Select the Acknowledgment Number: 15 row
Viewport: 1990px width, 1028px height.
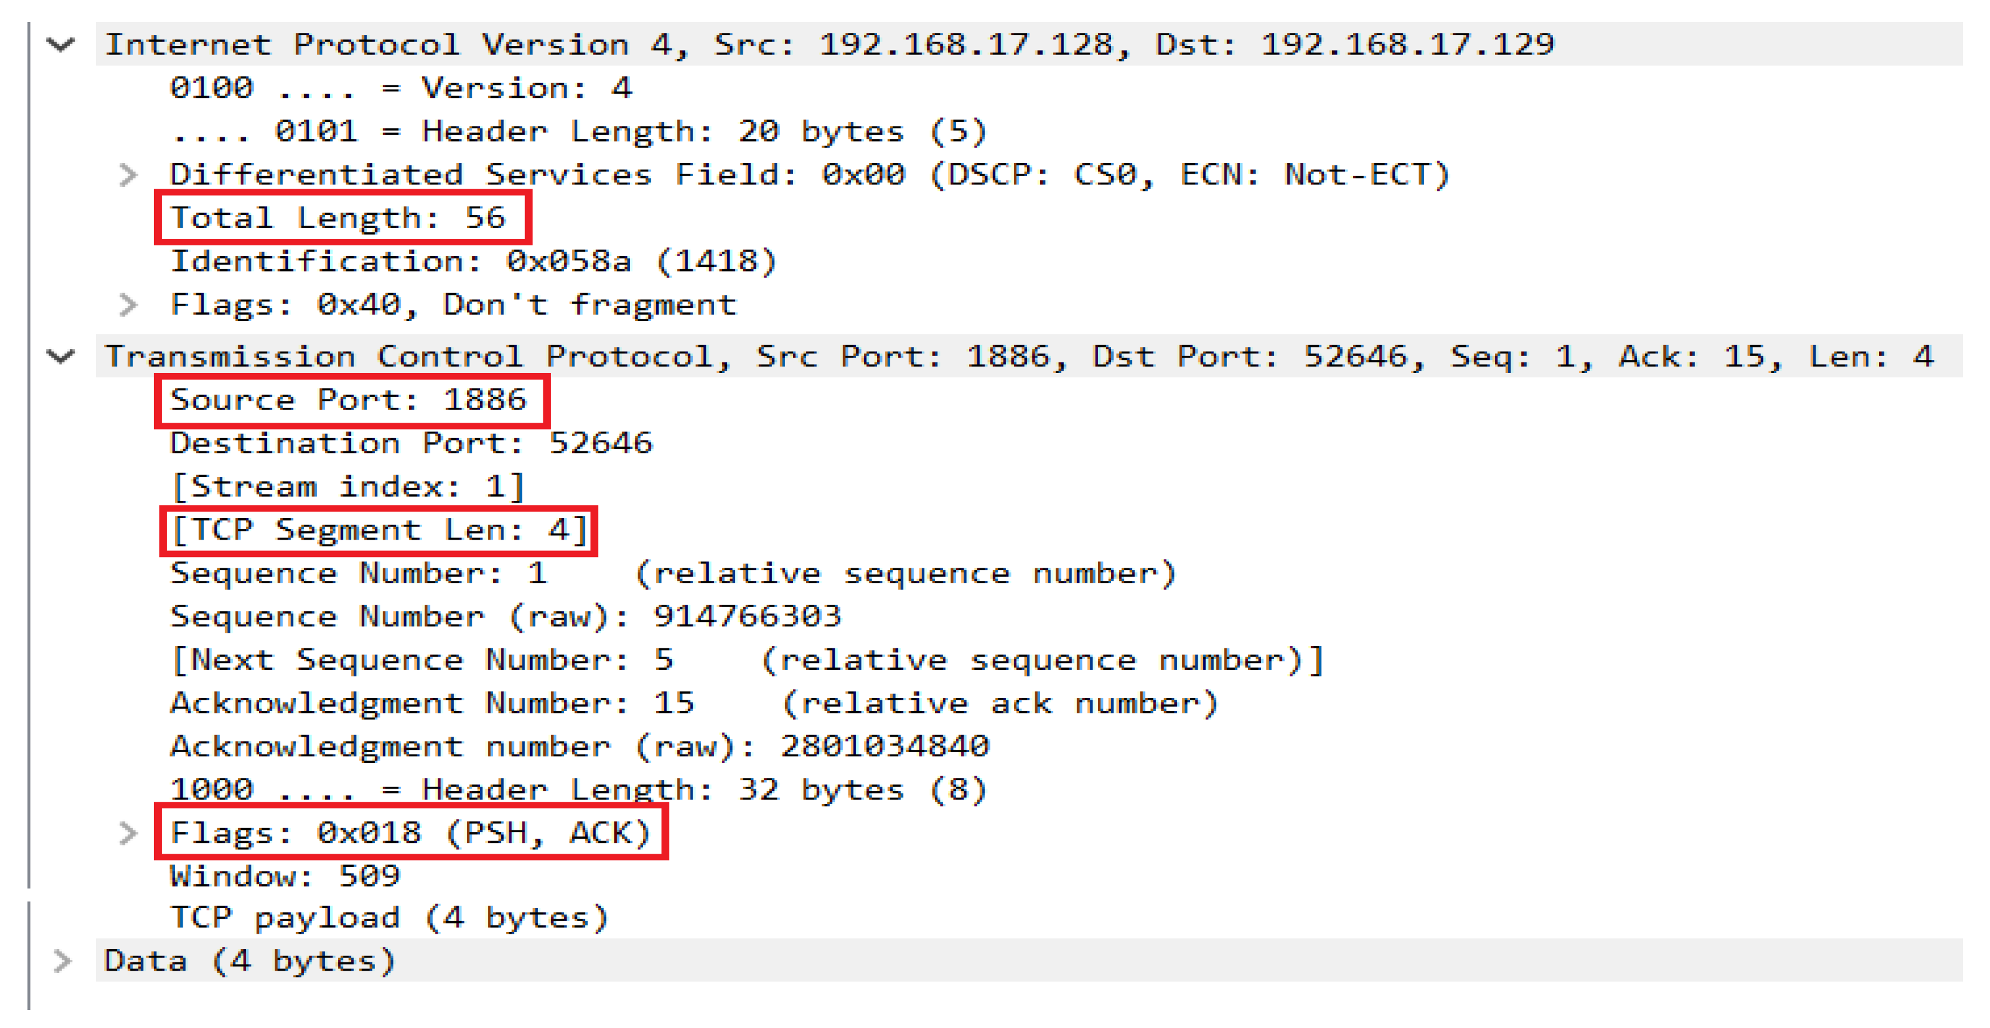[x=694, y=704]
